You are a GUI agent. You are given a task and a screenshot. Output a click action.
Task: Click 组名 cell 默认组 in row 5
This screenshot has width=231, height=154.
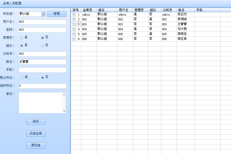coord(107,34)
